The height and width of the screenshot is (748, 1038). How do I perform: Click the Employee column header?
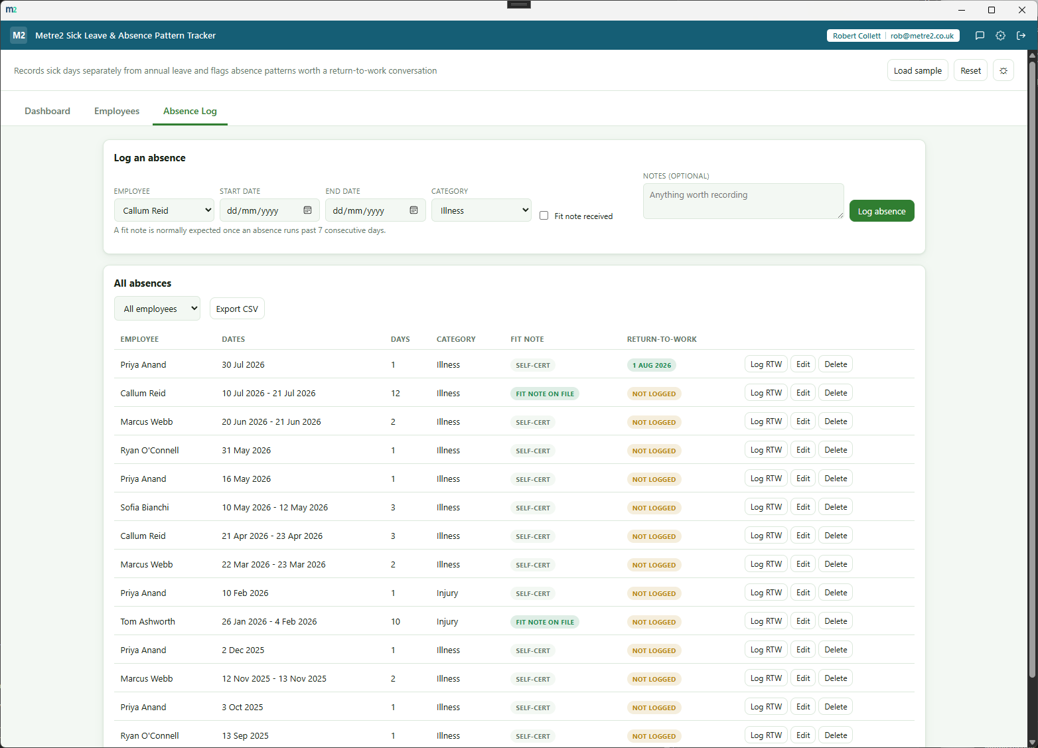pos(139,339)
